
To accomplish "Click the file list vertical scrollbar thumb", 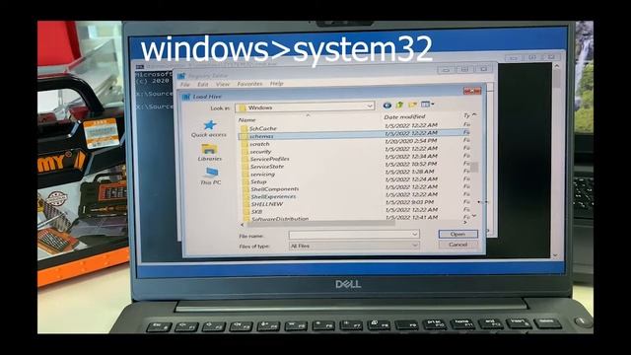I will point(474,167).
